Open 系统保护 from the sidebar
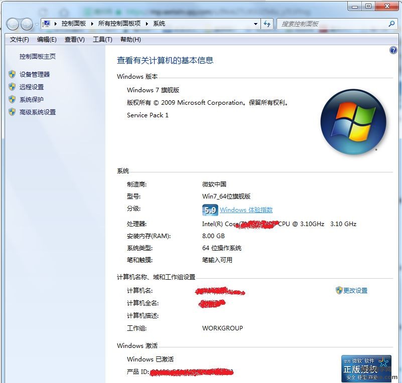 (x=32, y=100)
